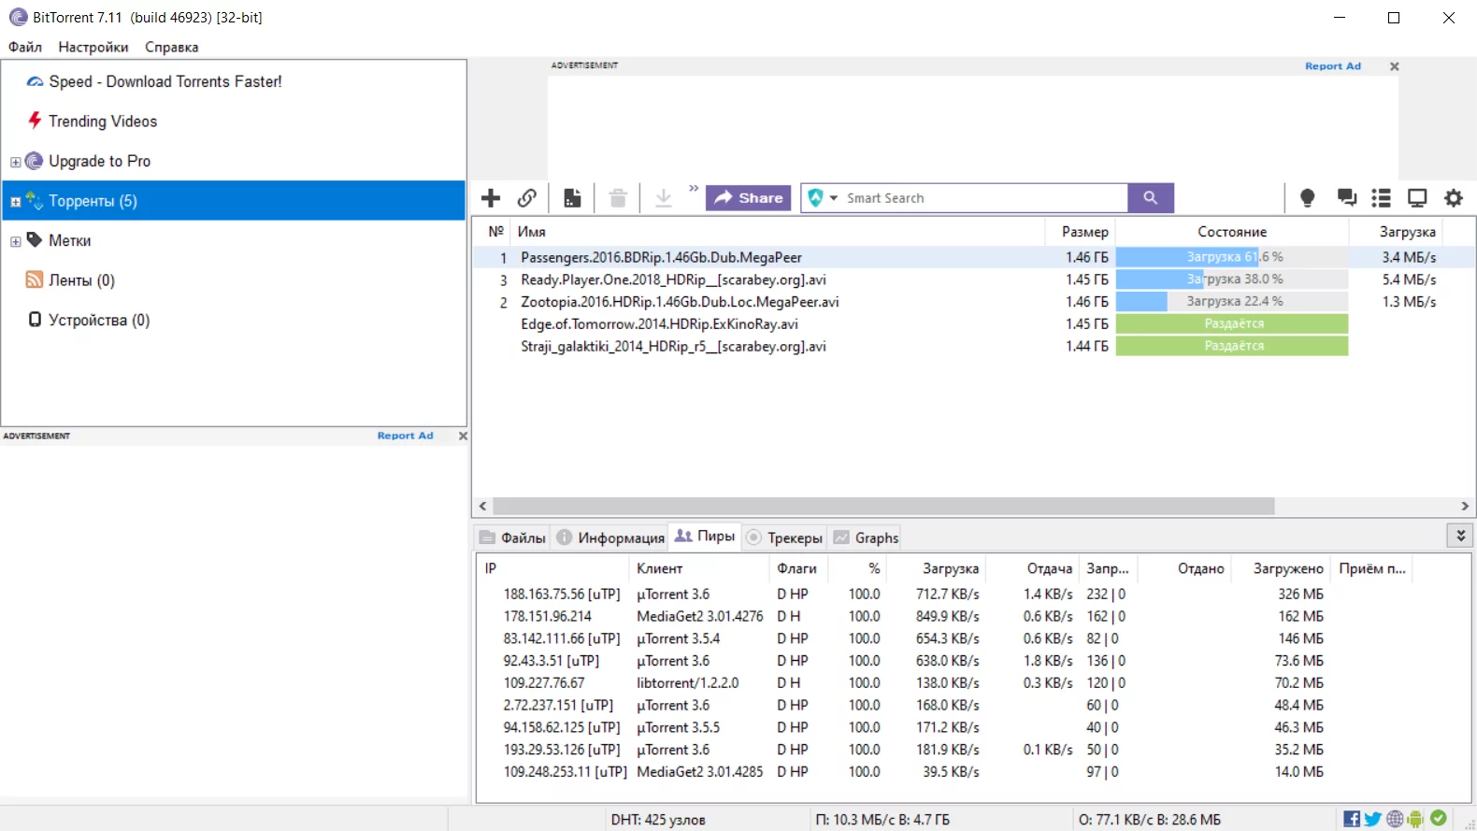The image size is (1477, 831).
Task: Click the list view icon in the toolbar
Action: [1381, 198]
